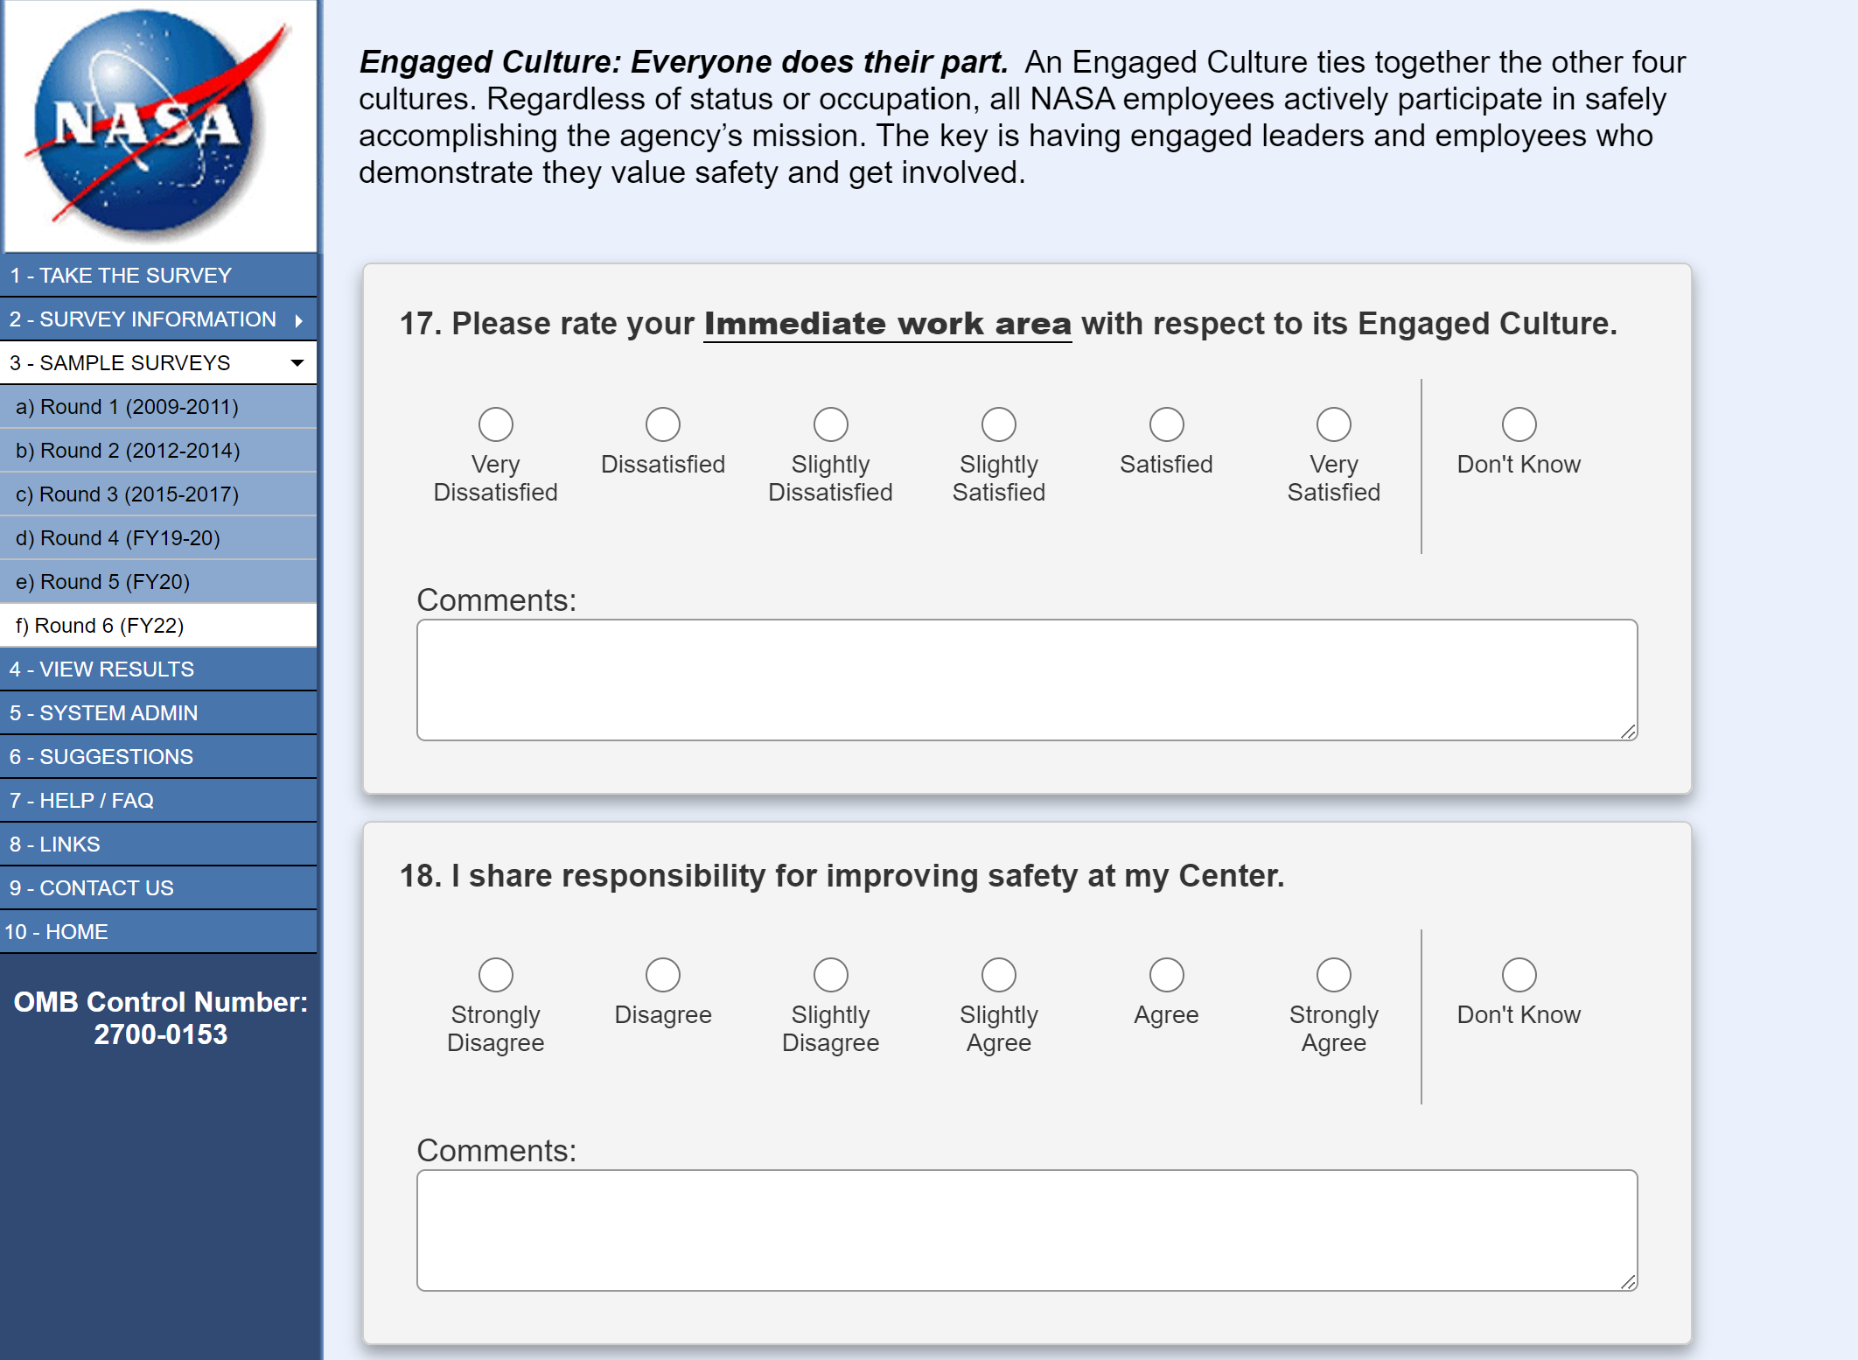Select Don't Know for question 17

1519,424
